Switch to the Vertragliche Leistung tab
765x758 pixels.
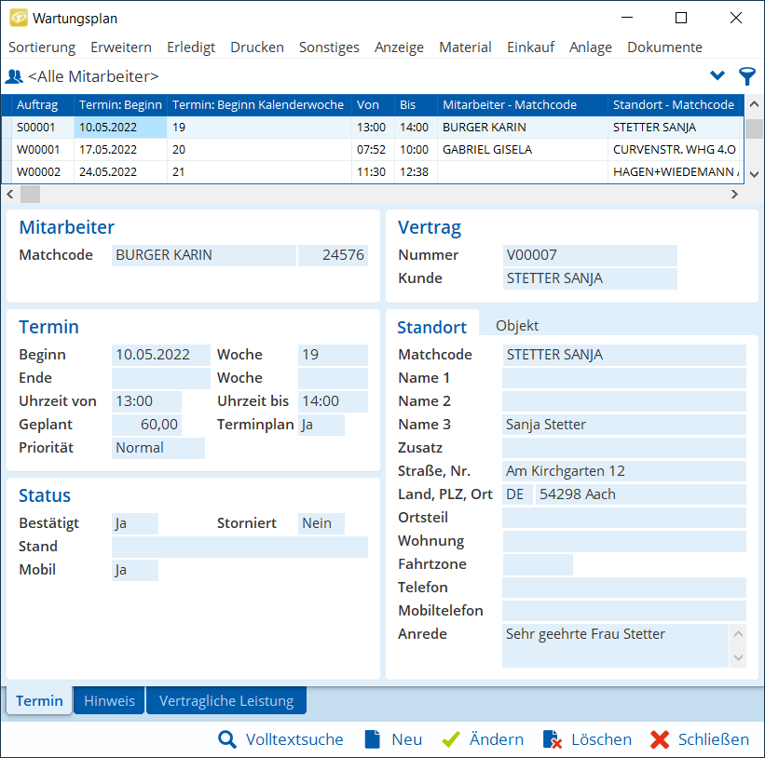click(225, 701)
